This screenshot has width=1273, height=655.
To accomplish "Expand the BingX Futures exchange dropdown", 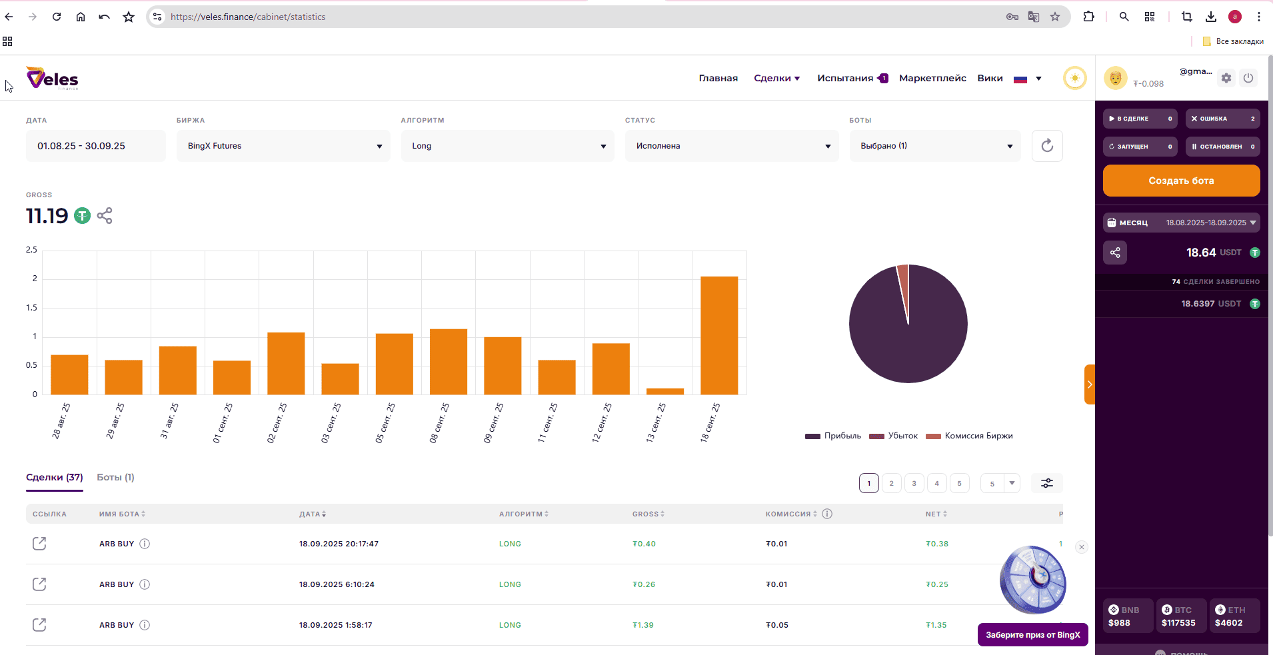I will click(x=283, y=146).
